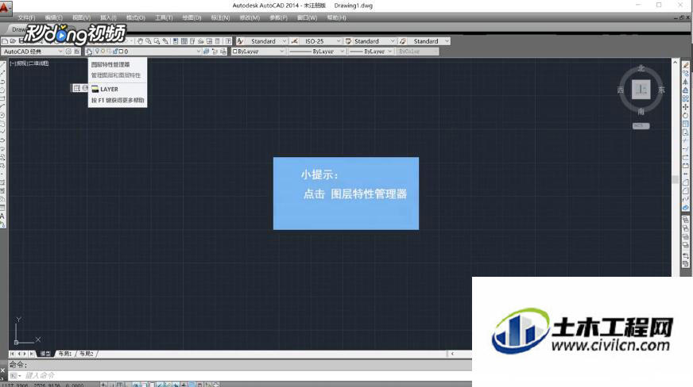Click the 南 direction on the ViewCube
The image size is (693, 387).
click(641, 112)
